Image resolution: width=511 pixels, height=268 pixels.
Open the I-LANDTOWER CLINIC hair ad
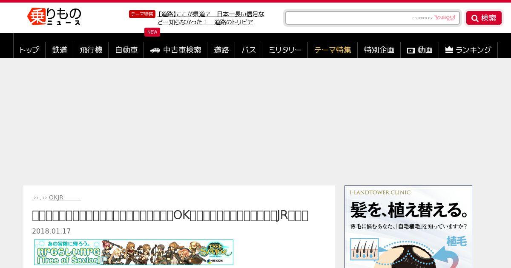[408, 227]
